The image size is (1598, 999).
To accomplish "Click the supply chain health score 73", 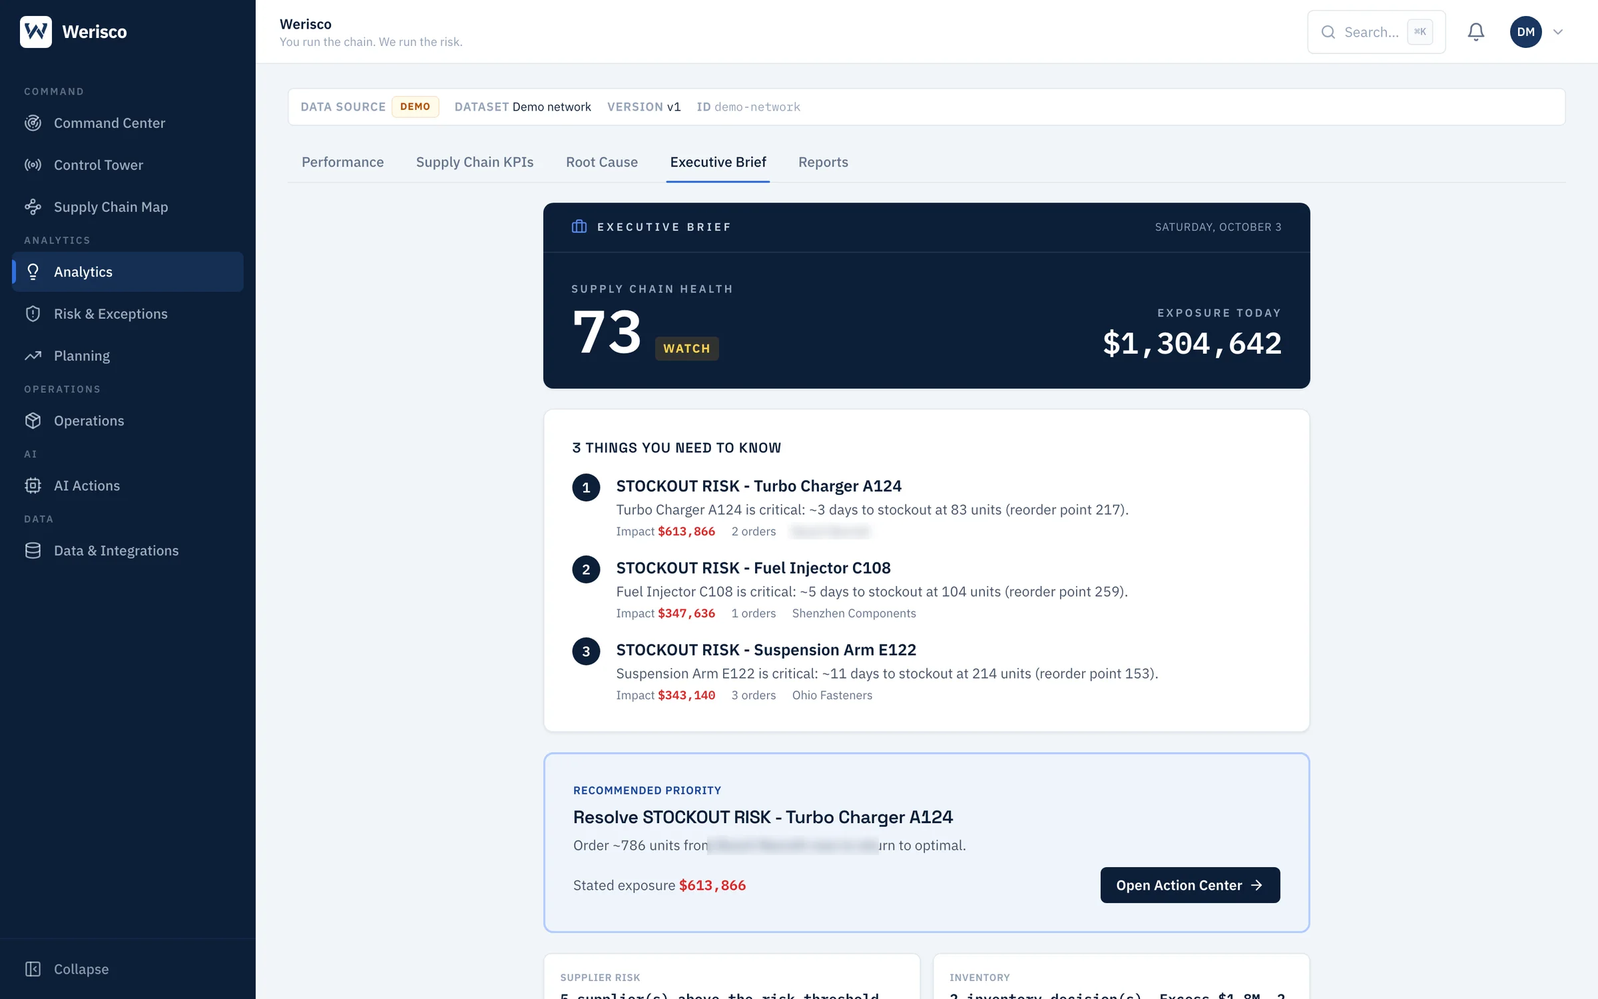I will [607, 332].
